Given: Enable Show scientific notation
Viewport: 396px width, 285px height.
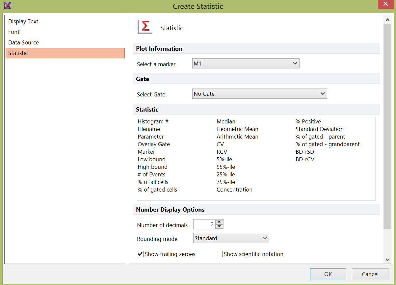Looking at the screenshot, I should [x=219, y=254].
